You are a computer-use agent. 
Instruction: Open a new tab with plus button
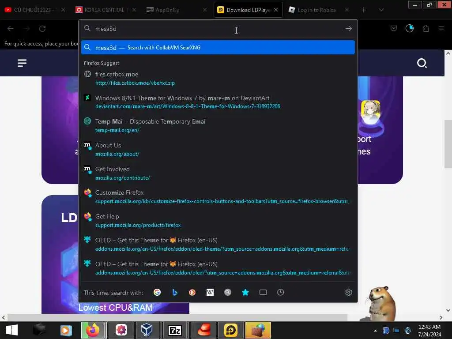point(364,10)
